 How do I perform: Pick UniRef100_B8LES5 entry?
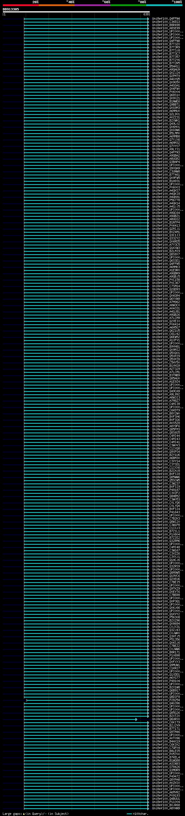(166, 751)
